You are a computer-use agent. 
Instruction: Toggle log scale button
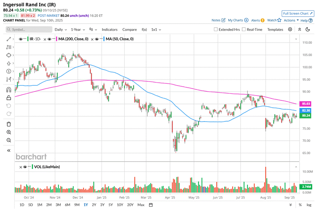pyautogui.click(x=309, y=205)
